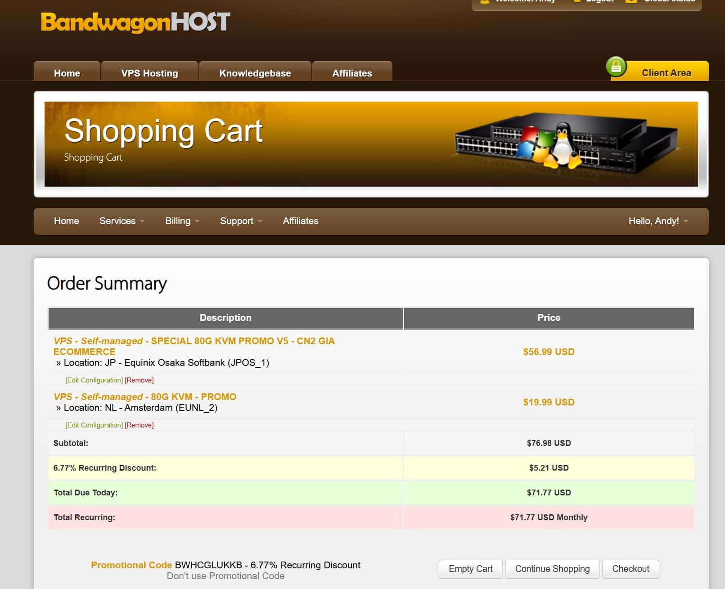Click the BandwagonHOST logo
This screenshot has width=725, height=589.
135,22
